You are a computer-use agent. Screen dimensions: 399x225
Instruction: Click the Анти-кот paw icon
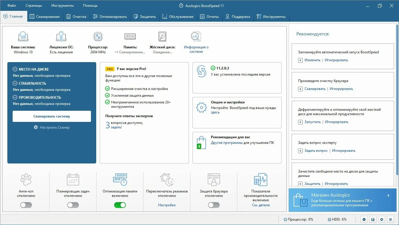(x=26, y=180)
